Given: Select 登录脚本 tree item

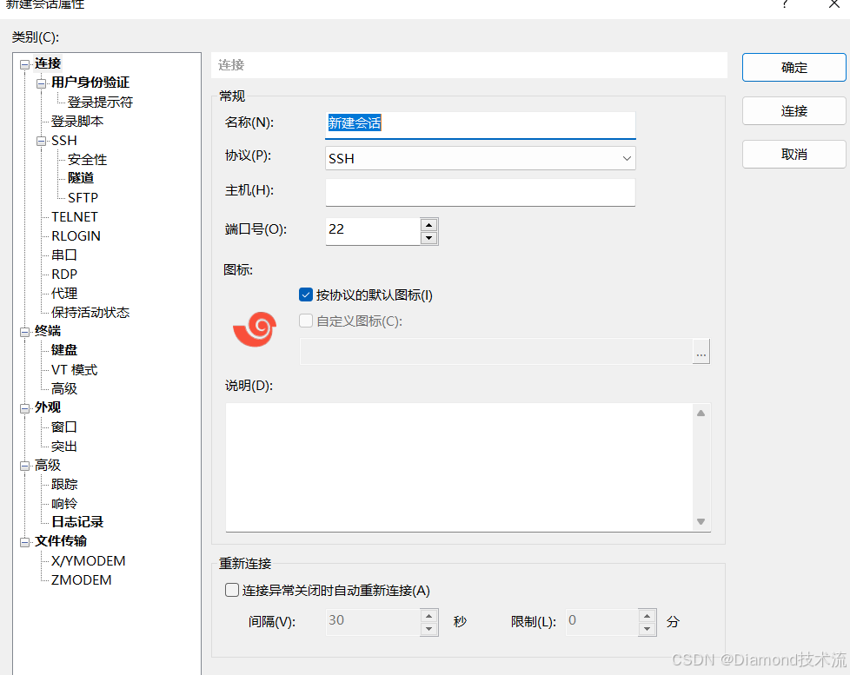Looking at the screenshot, I should [x=77, y=121].
